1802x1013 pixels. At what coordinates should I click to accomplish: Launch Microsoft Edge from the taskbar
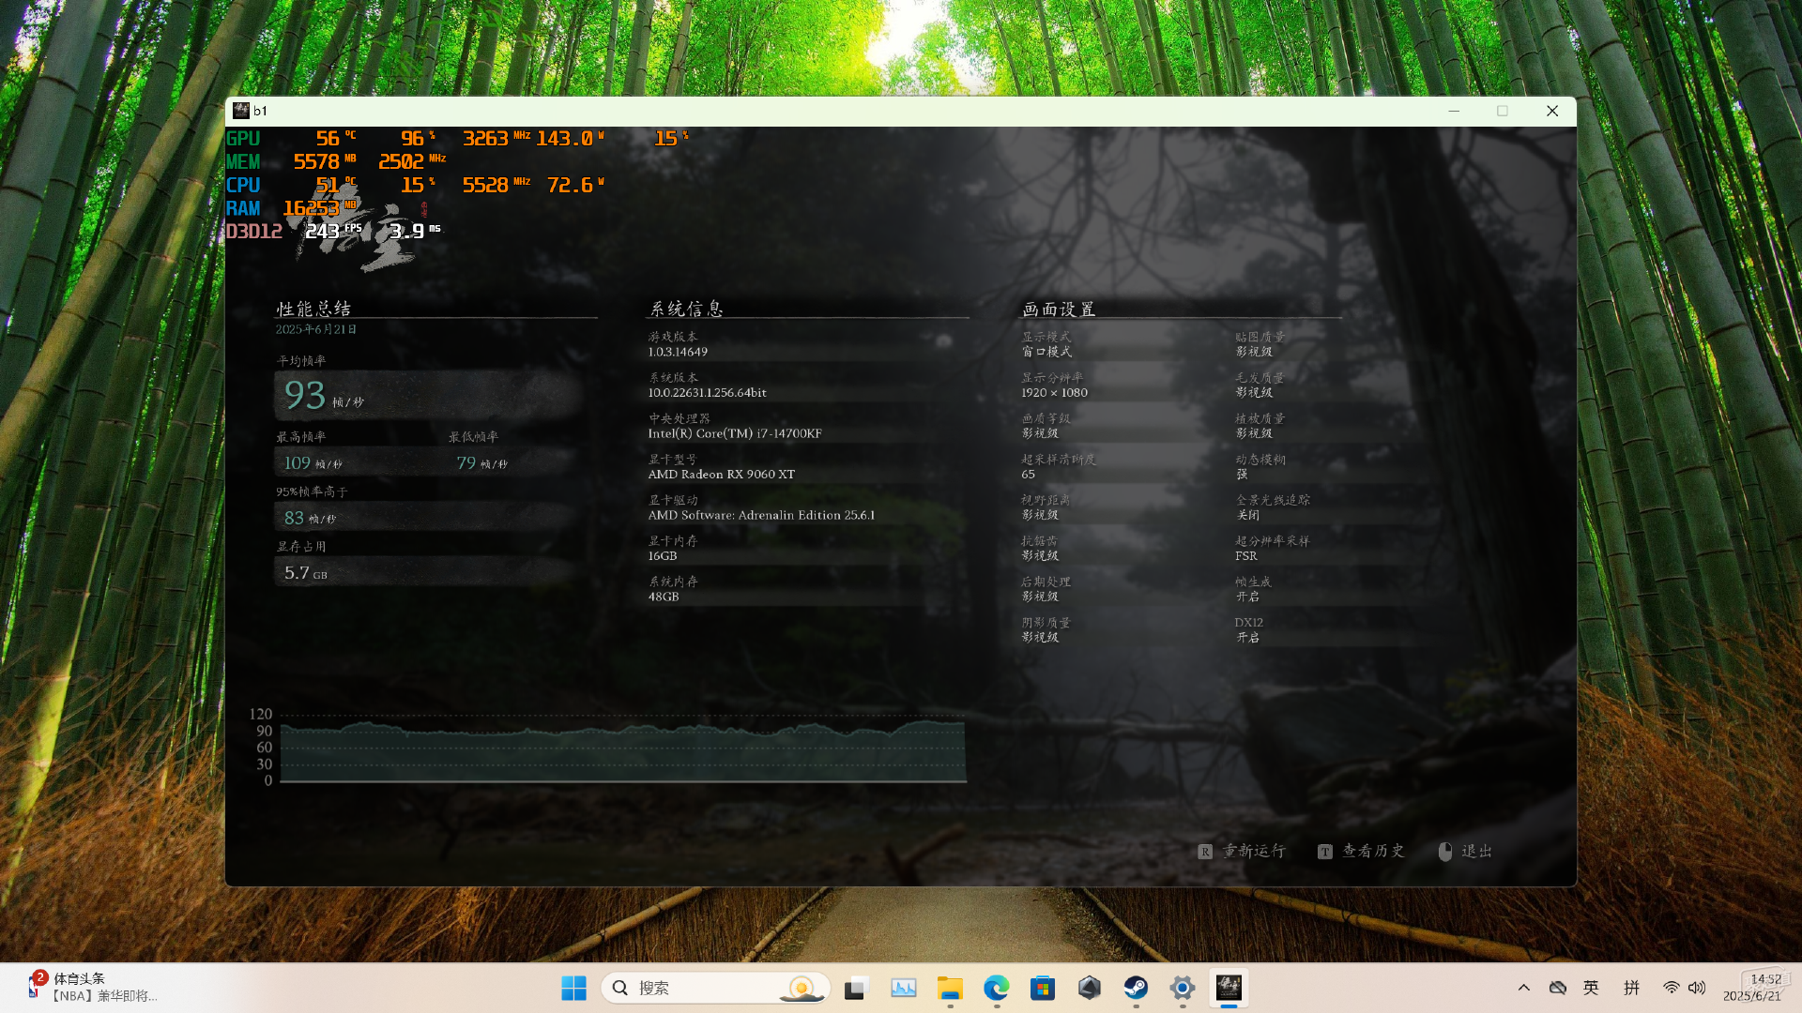tap(997, 988)
